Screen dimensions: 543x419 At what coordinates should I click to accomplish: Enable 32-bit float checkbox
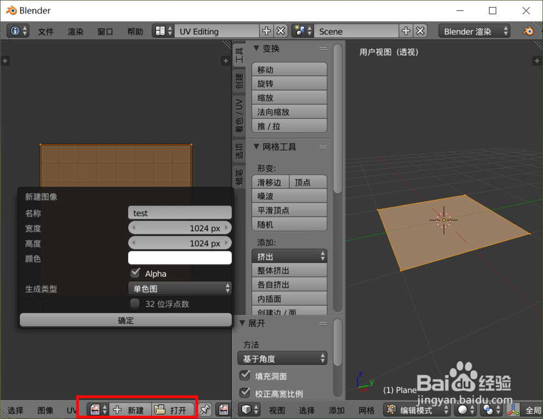135,303
